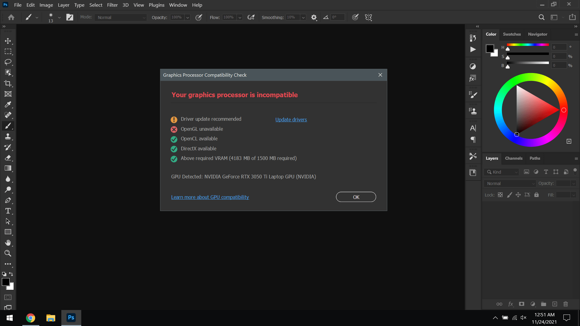
Task: Select the Crop tool
Action: (8, 83)
